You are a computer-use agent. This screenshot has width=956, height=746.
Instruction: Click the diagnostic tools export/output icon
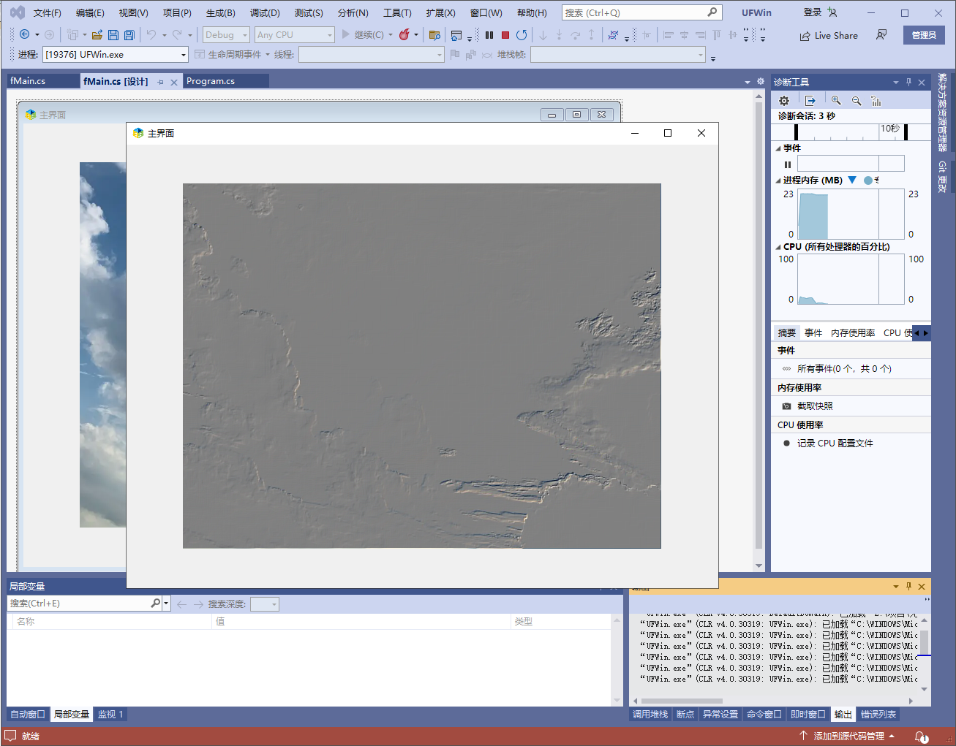point(810,101)
